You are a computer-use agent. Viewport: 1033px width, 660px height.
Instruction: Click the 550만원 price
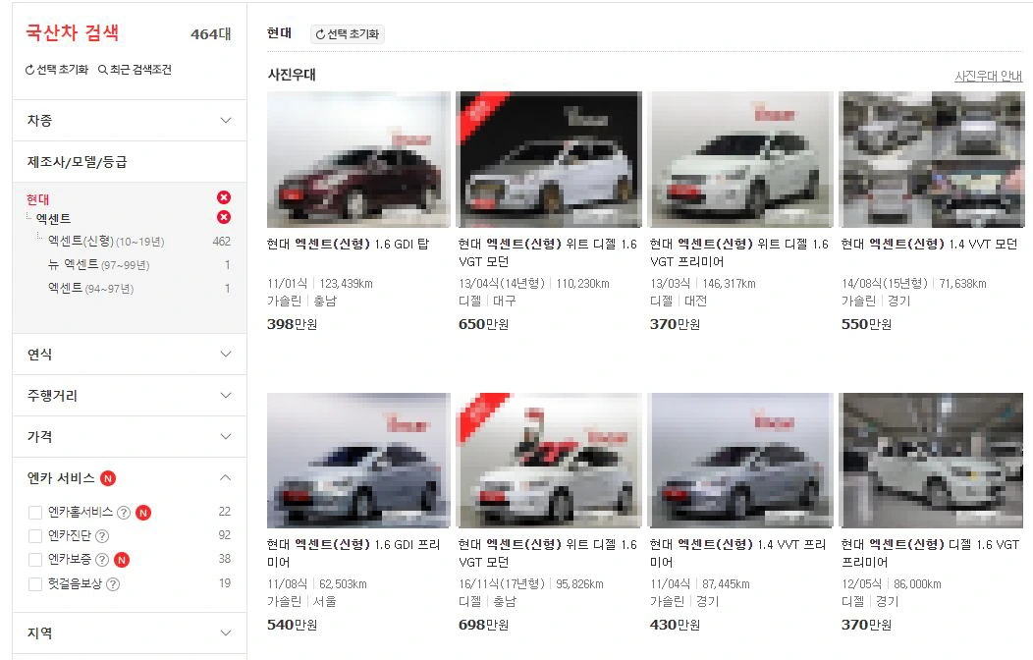[x=866, y=325]
